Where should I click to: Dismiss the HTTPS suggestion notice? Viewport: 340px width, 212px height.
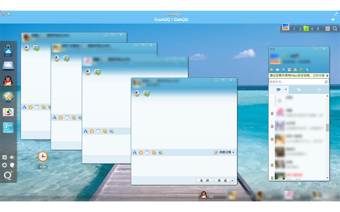click(x=327, y=76)
